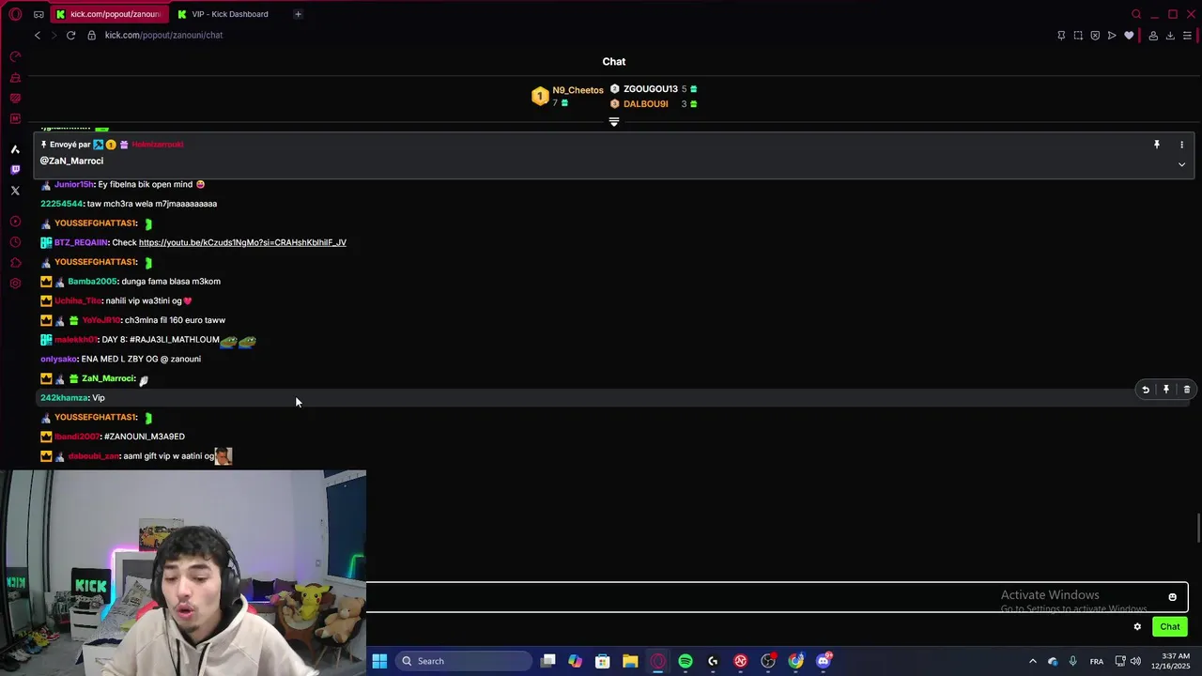Viewport: 1202px width, 676px height.
Task: Open browser downloads
Action: (1170, 35)
